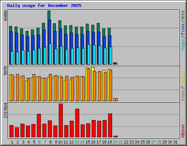Click the Pages legend label
Screen dimensions: 187x146
[x=183, y=45]
